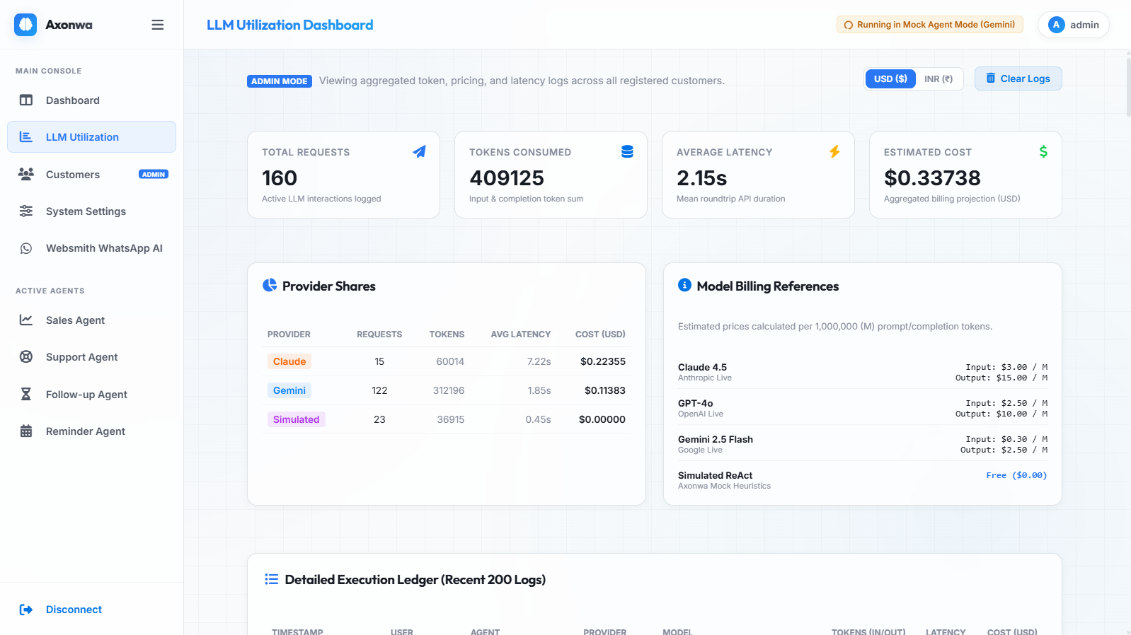Click the Claude provider tag
1131x635 pixels.
pyautogui.click(x=289, y=361)
